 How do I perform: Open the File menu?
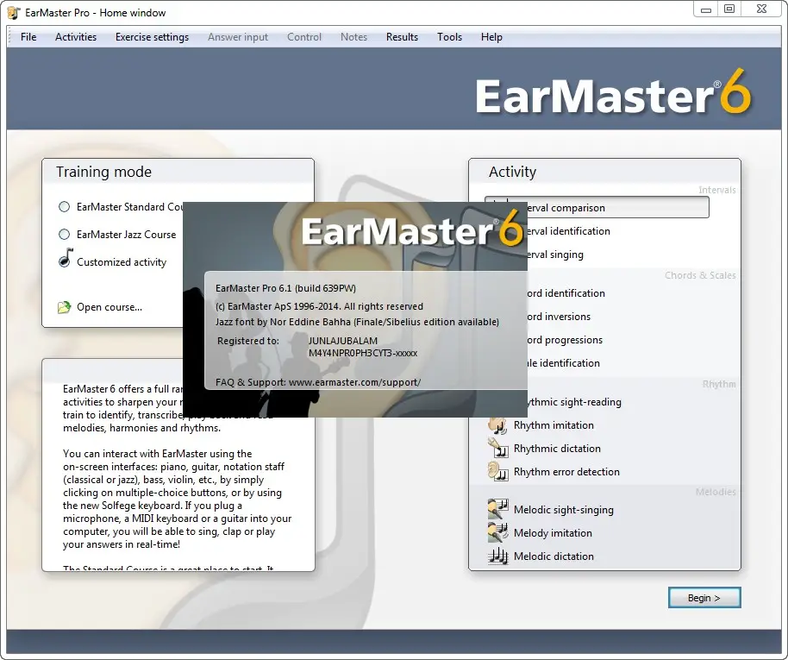point(28,37)
